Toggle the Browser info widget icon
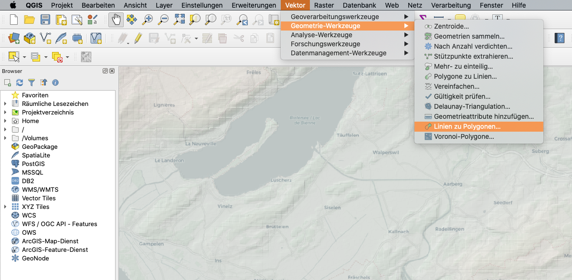572x280 pixels. coord(55,83)
